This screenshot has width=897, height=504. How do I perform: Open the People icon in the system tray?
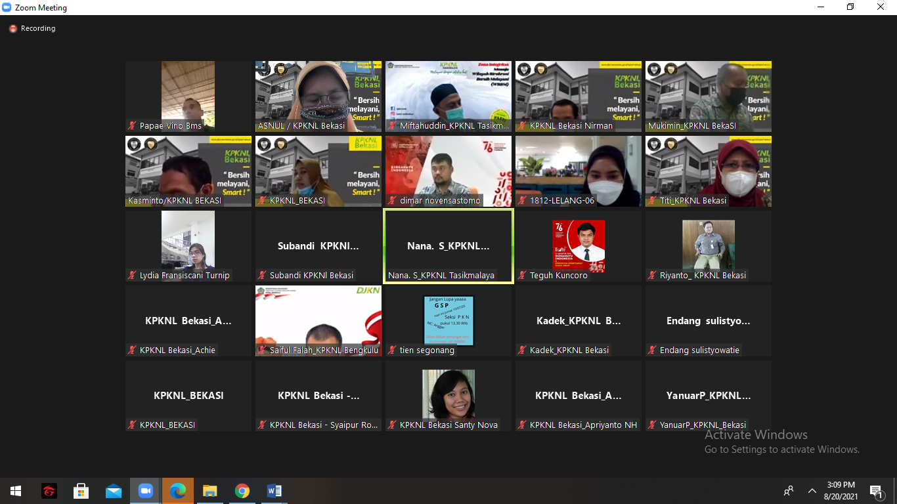789,491
